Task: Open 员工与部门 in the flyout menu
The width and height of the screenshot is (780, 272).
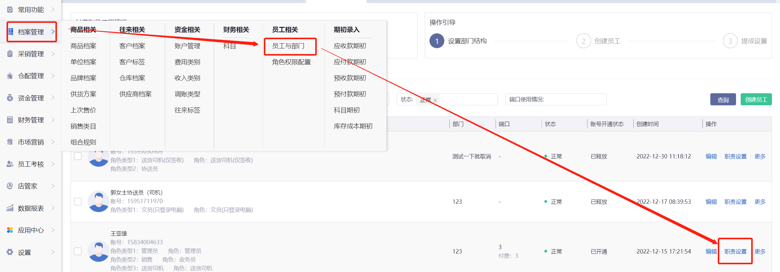Action: (288, 46)
